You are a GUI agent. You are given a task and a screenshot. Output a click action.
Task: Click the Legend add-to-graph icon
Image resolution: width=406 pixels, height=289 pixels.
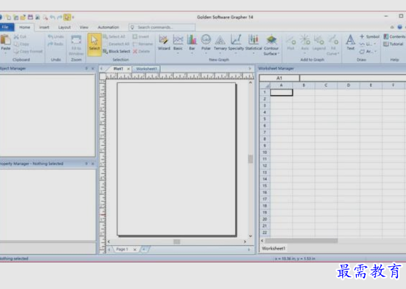tap(319, 42)
